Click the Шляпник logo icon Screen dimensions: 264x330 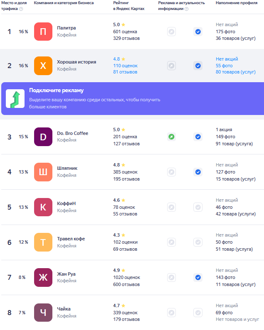43,172
